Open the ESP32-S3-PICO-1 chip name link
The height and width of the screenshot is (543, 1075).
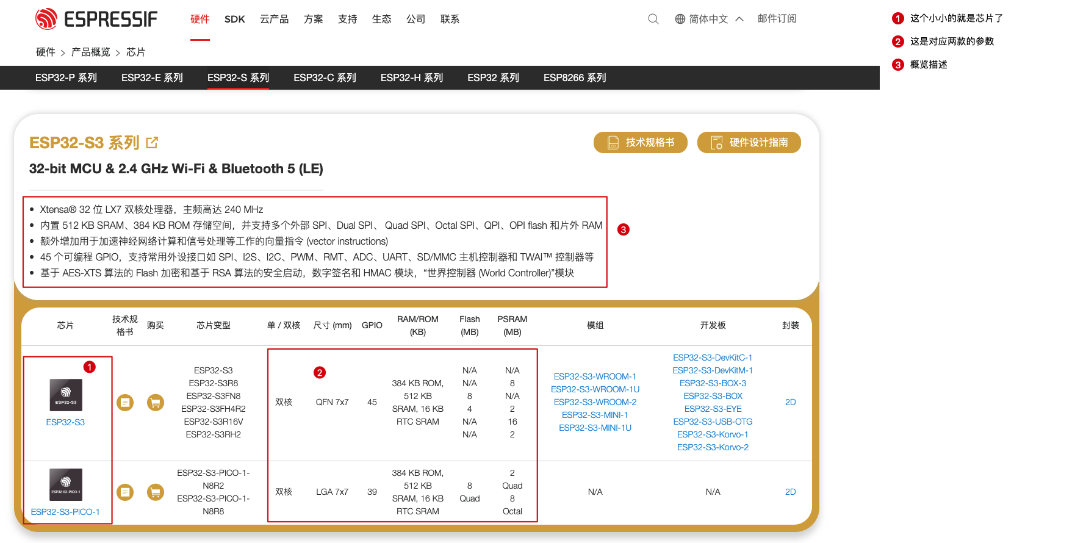coord(65,512)
